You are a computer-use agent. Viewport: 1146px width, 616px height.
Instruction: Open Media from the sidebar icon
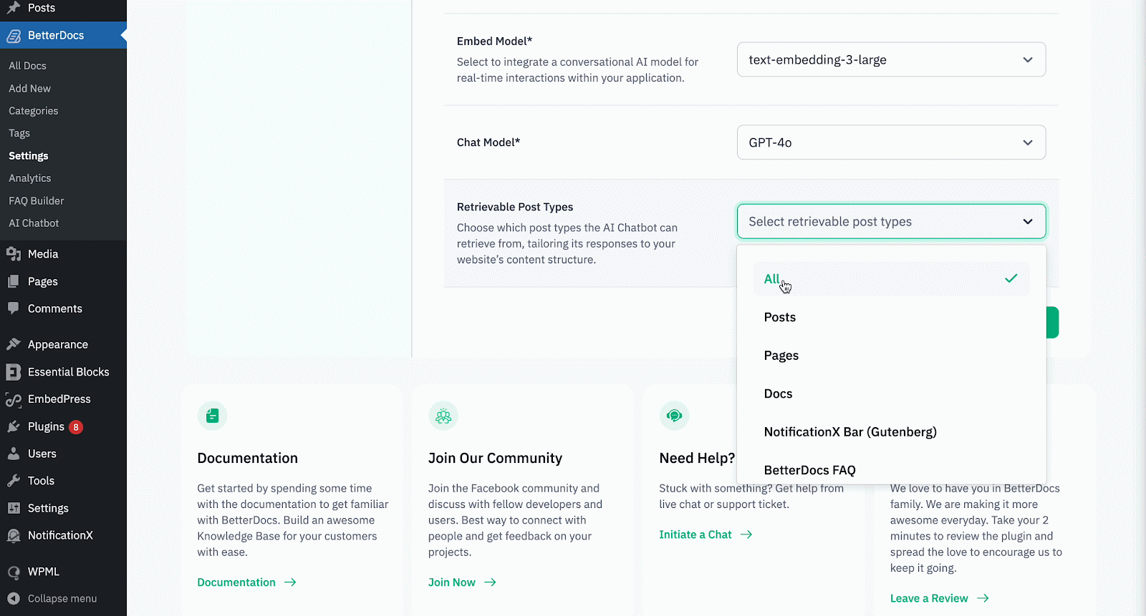click(14, 254)
